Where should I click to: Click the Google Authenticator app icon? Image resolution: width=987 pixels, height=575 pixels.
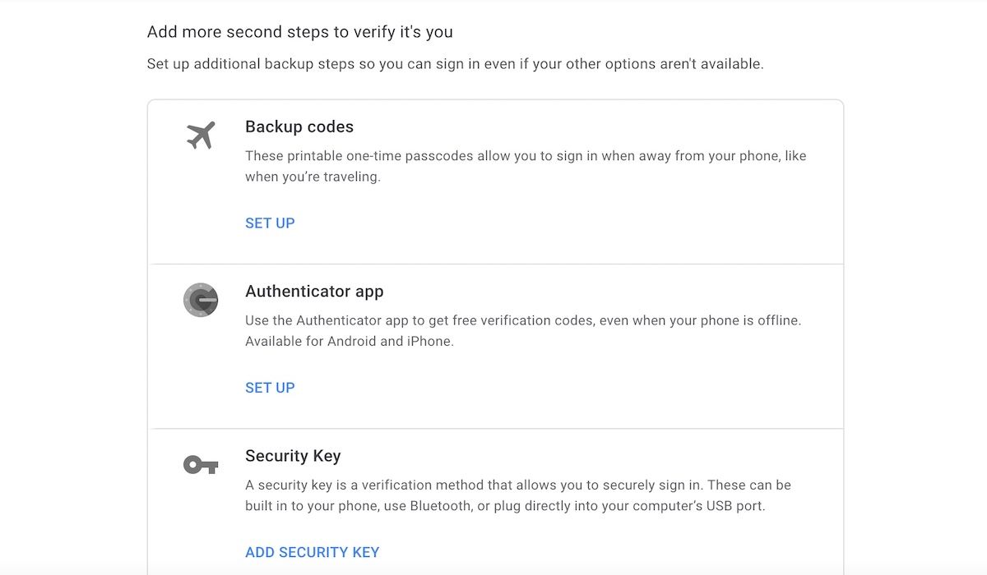click(201, 300)
